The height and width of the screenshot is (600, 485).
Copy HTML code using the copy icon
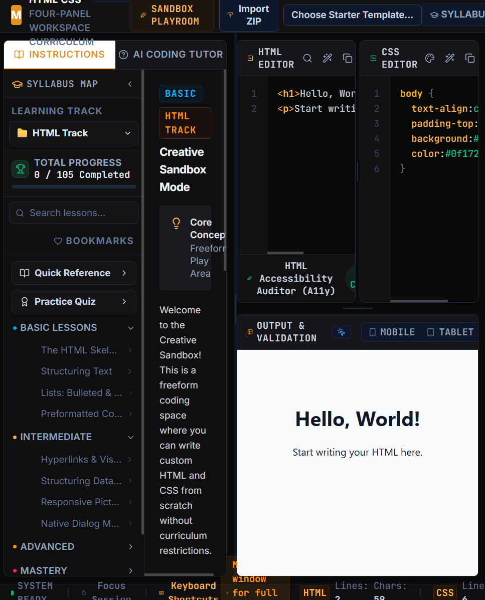pyautogui.click(x=347, y=58)
